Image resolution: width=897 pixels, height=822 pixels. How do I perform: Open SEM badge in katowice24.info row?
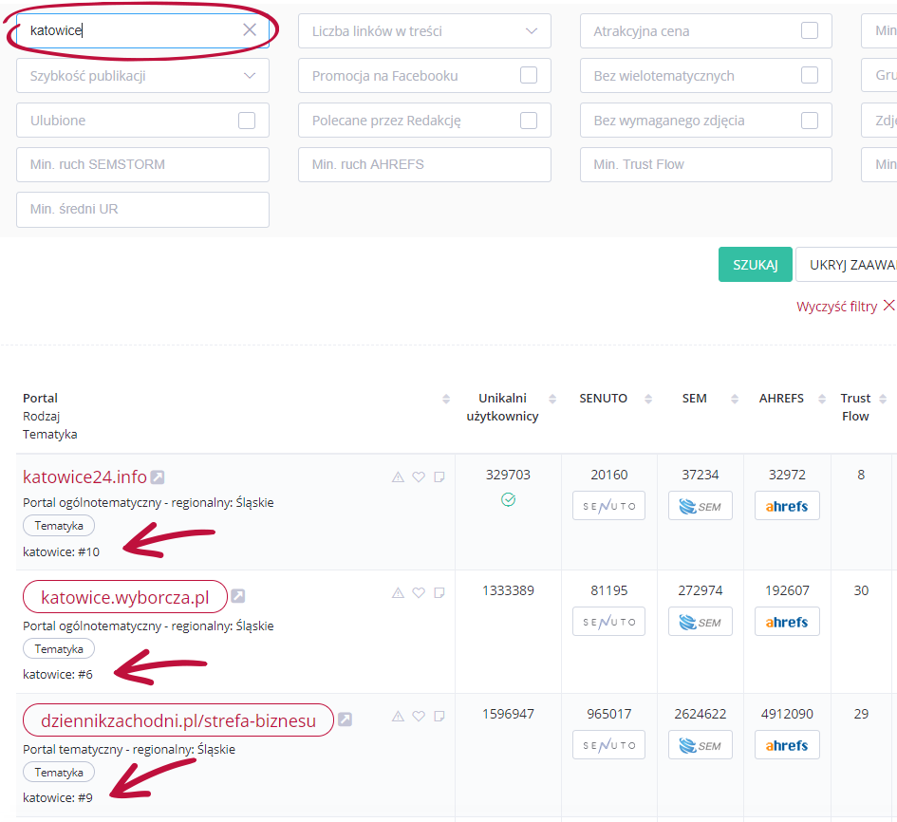[x=701, y=506]
